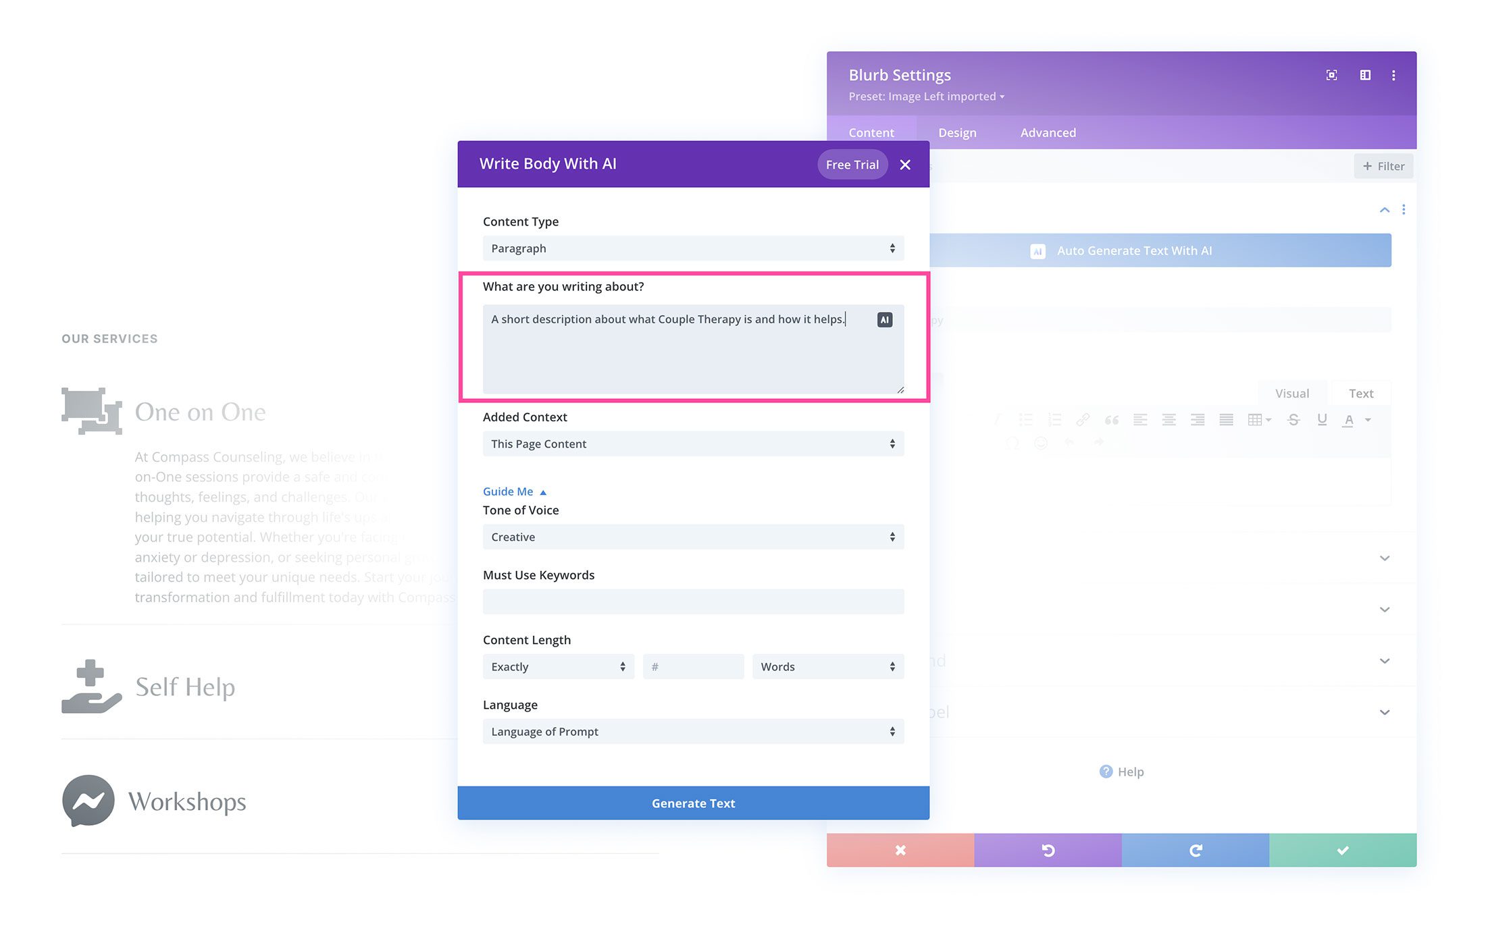This screenshot has height=937, width=1486.
Task: Click the close X on Write Body With AI
Action: (906, 164)
